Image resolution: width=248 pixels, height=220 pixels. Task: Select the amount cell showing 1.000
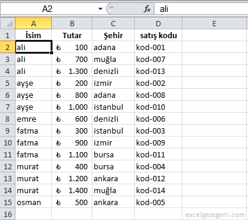coord(72,107)
